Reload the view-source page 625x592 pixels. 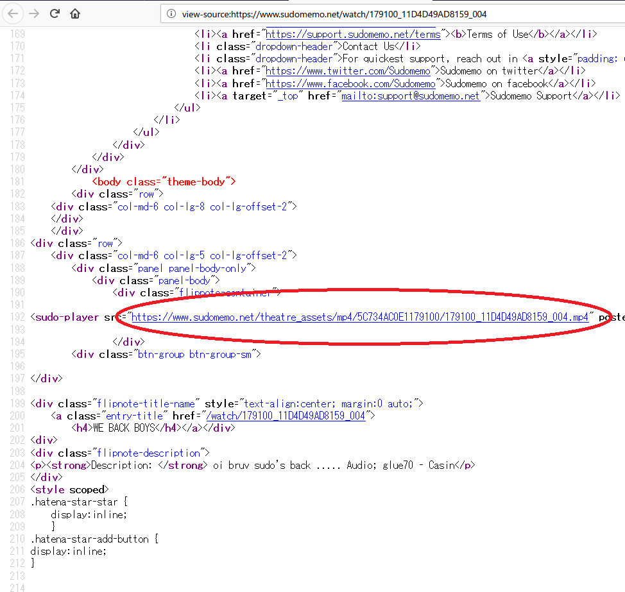pos(55,14)
